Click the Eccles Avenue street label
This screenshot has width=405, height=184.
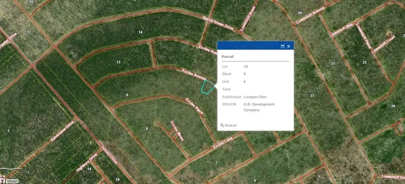click(194, 76)
